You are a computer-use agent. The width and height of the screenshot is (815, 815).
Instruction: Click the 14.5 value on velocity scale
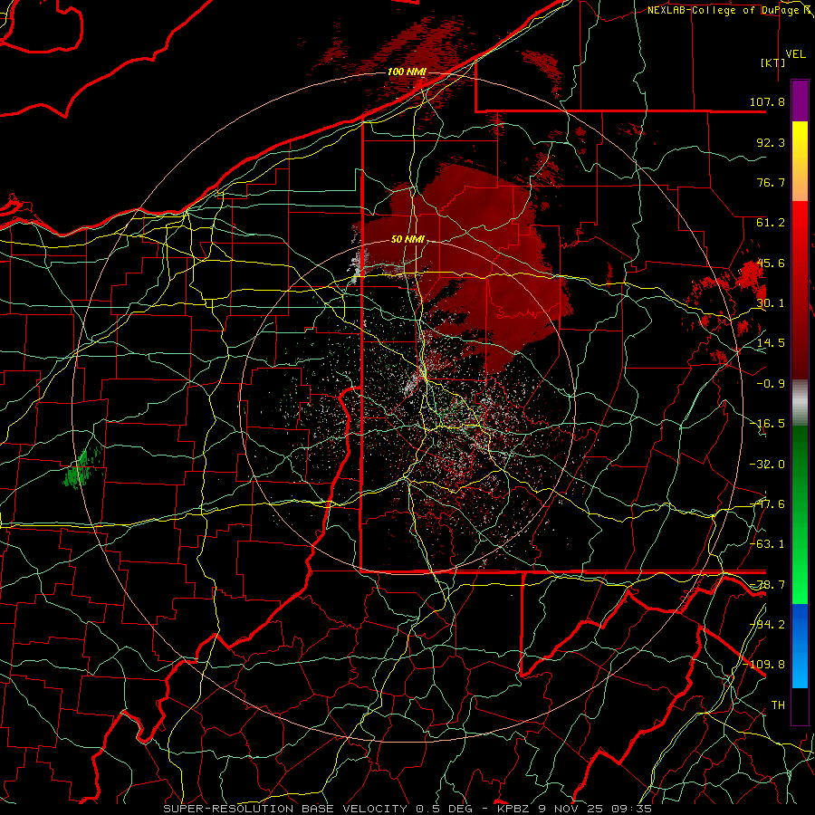(x=771, y=343)
